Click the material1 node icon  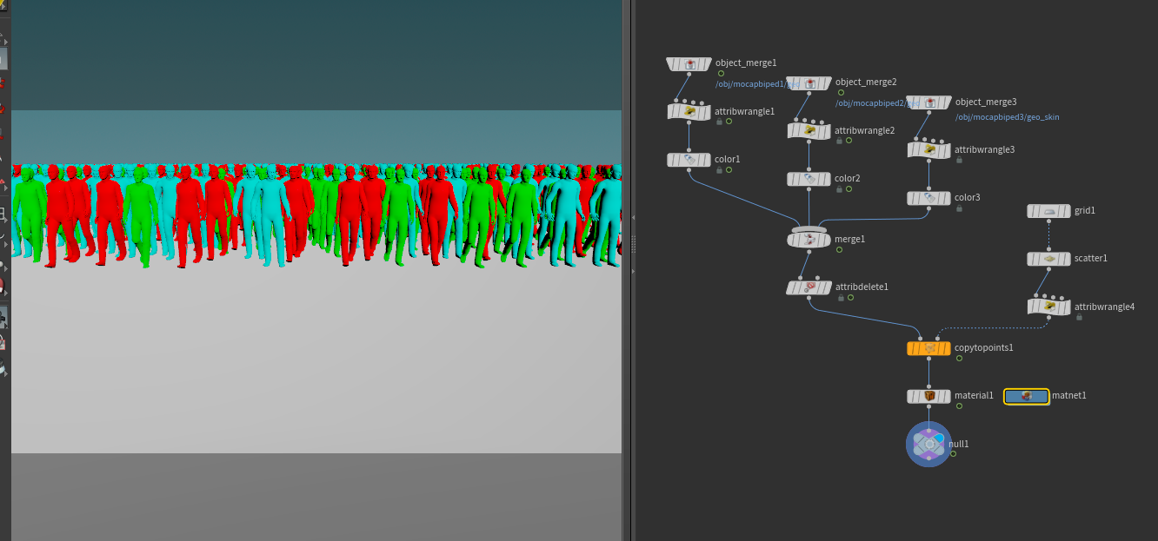(x=929, y=396)
